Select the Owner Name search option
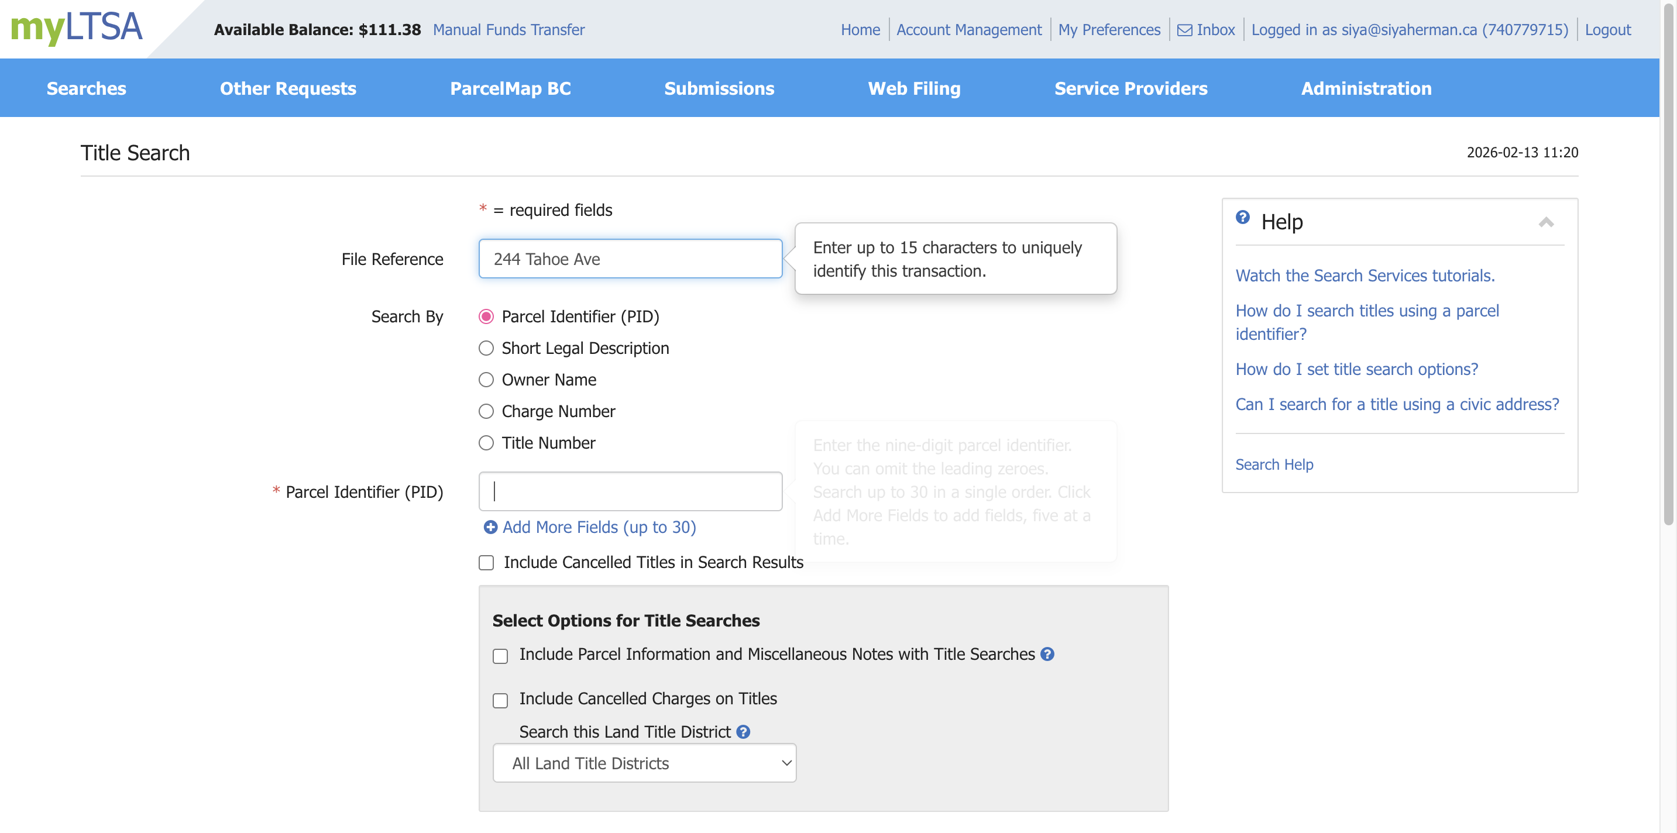The width and height of the screenshot is (1677, 833). (x=486, y=380)
